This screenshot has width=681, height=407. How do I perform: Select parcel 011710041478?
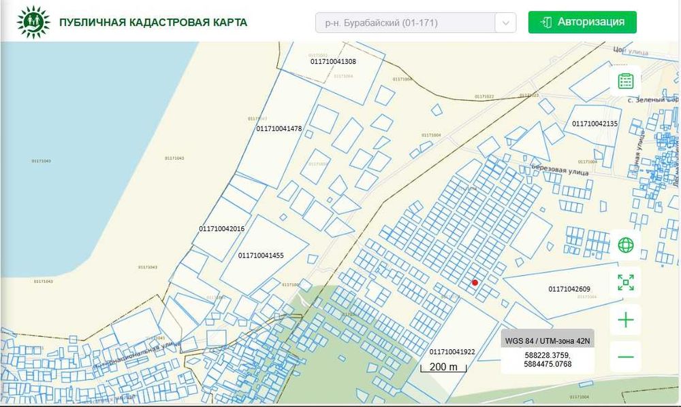(x=279, y=128)
